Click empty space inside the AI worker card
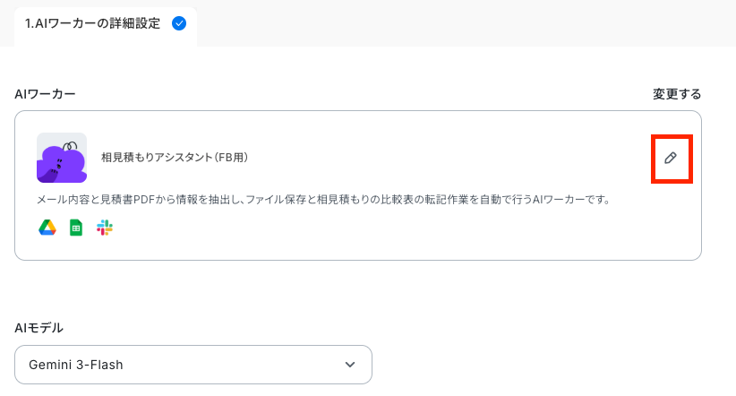736x396 pixels. [x=423, y=235]
